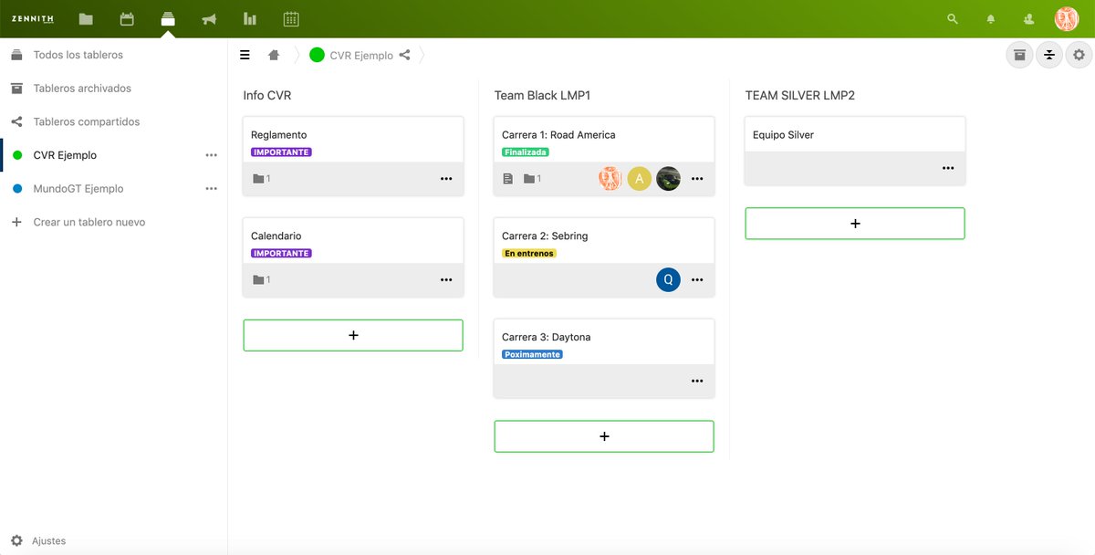
Task: Show archived cards button
Action: coord(1020,55)
